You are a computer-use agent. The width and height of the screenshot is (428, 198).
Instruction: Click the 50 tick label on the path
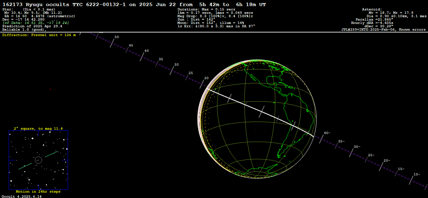coord(117,37)
